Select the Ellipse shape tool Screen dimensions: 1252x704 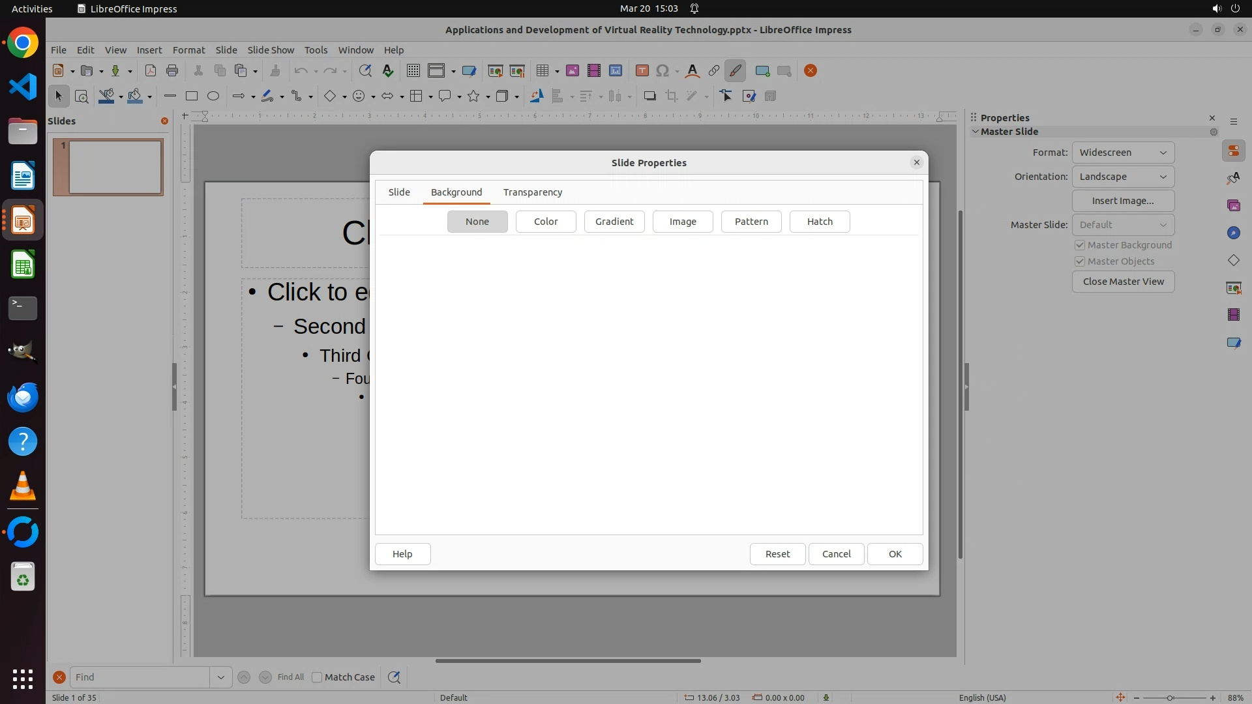(213, 96)
